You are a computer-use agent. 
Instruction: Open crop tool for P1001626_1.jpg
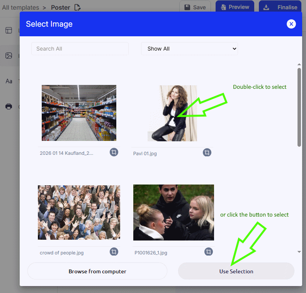point(208,252)
